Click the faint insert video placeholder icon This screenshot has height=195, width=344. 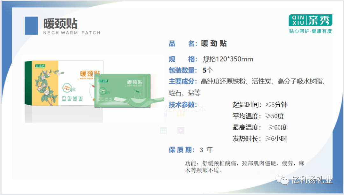click(181, 131)
